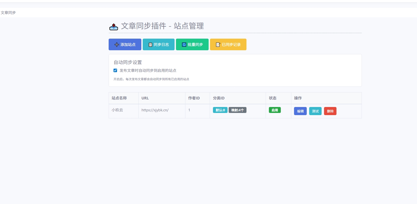Image resolution: width=417 pixels, height=204 pixels.
Task: Click the 添加站点 button
Action: click(x=125, y=44)
